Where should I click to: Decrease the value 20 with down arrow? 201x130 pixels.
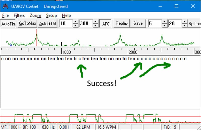[x=184, y=26]
